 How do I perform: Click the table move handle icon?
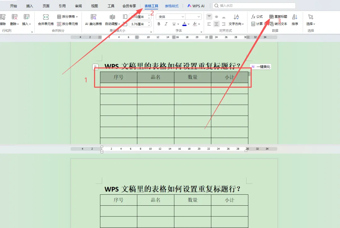click(x=95, y=67)
